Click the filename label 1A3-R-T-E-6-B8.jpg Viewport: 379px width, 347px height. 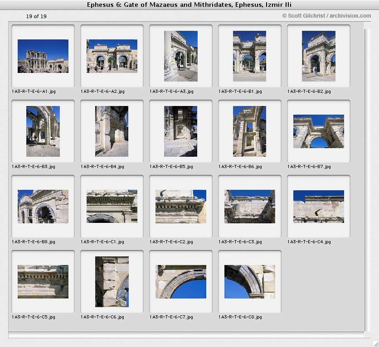coord(34,242)
